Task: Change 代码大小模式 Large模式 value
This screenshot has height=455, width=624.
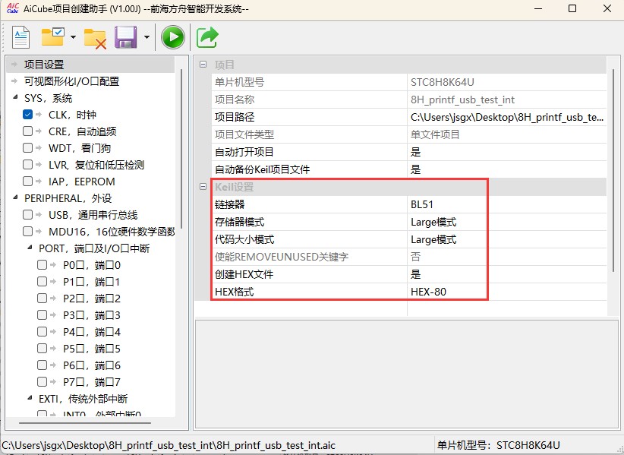Action: point(507,239)
